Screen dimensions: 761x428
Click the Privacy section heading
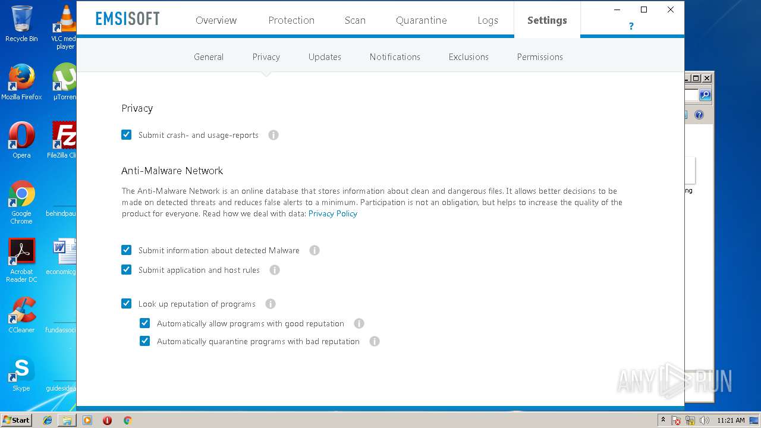137,108
